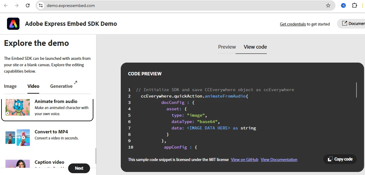Bookmark this page with star icon
Image resolution: width=365 pixels, height=175 pixels.
(x=328, y=5)
